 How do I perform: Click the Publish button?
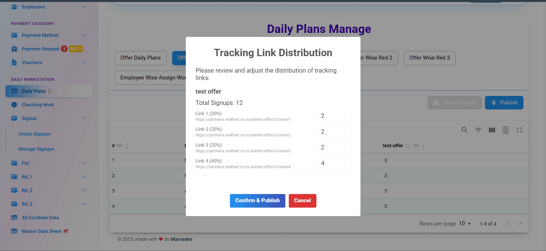[x=504, y=103]
